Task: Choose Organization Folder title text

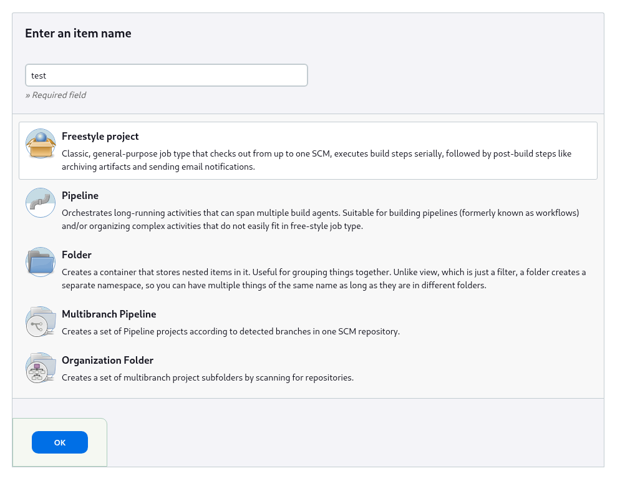Action: pos(107,361)
